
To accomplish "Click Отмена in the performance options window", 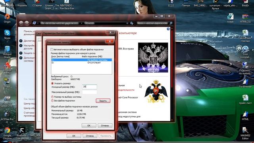I will [x=90, y=136].
